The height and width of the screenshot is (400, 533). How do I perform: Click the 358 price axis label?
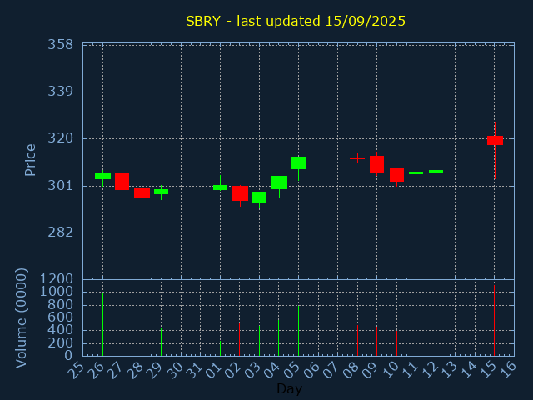coord(61,44)
